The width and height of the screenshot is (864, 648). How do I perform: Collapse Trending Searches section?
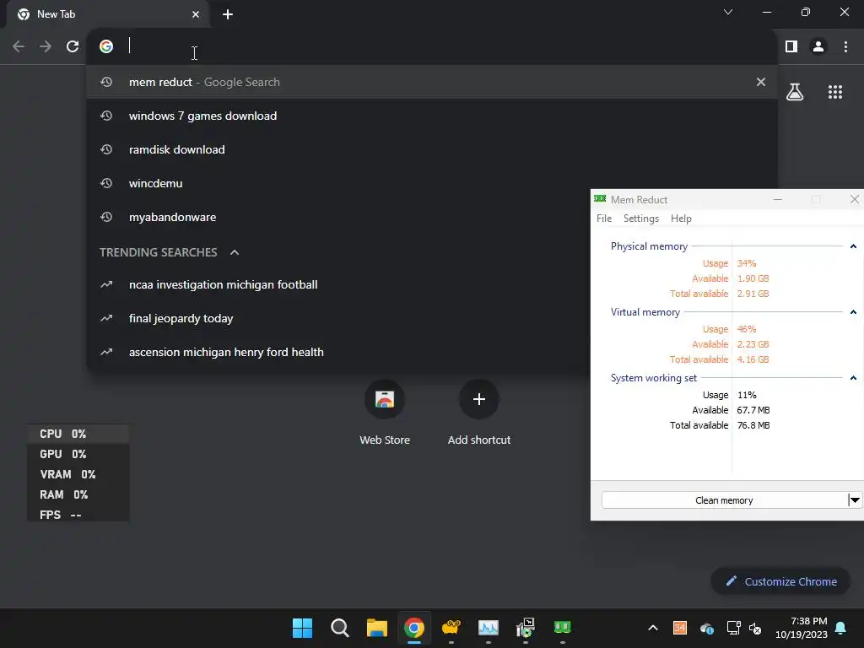(x=235, y=252)
